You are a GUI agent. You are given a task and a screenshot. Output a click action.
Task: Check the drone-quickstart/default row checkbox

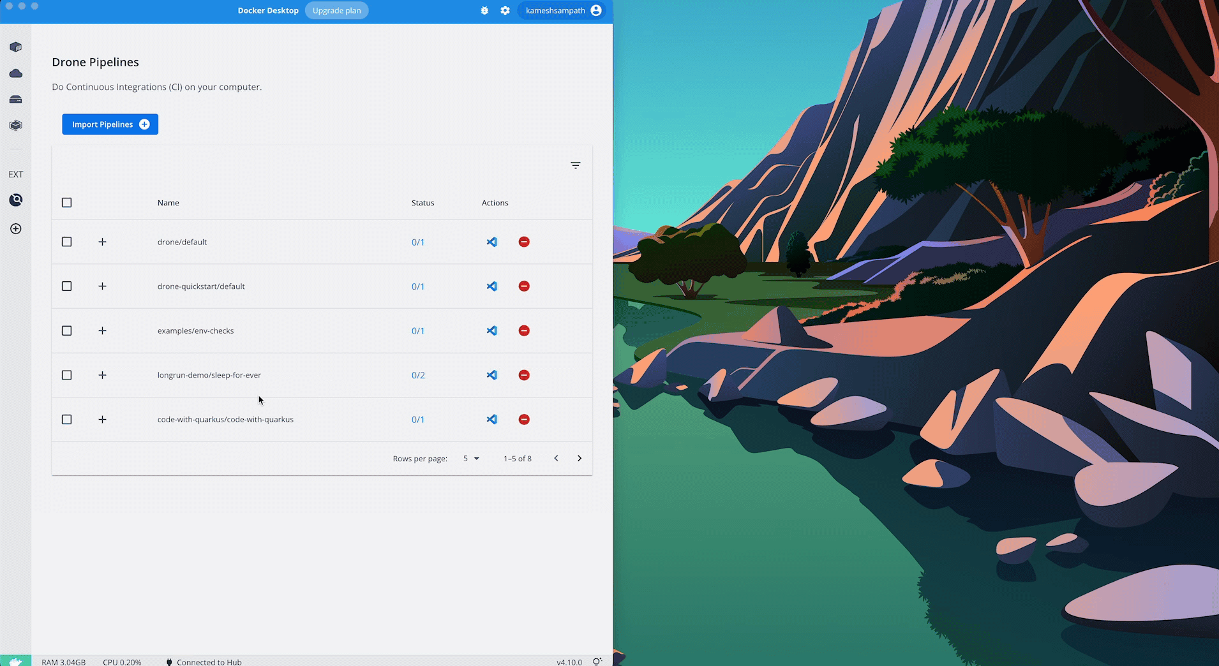pos(66,286)
